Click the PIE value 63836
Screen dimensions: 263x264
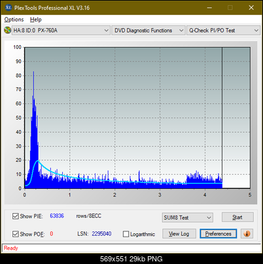tap(57, 216)
